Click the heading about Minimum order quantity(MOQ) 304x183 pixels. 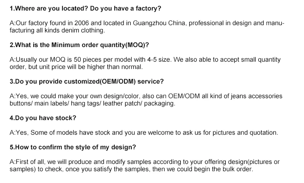coord(79,45)
